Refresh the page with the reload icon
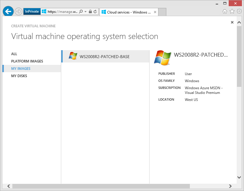 (95, 12)
